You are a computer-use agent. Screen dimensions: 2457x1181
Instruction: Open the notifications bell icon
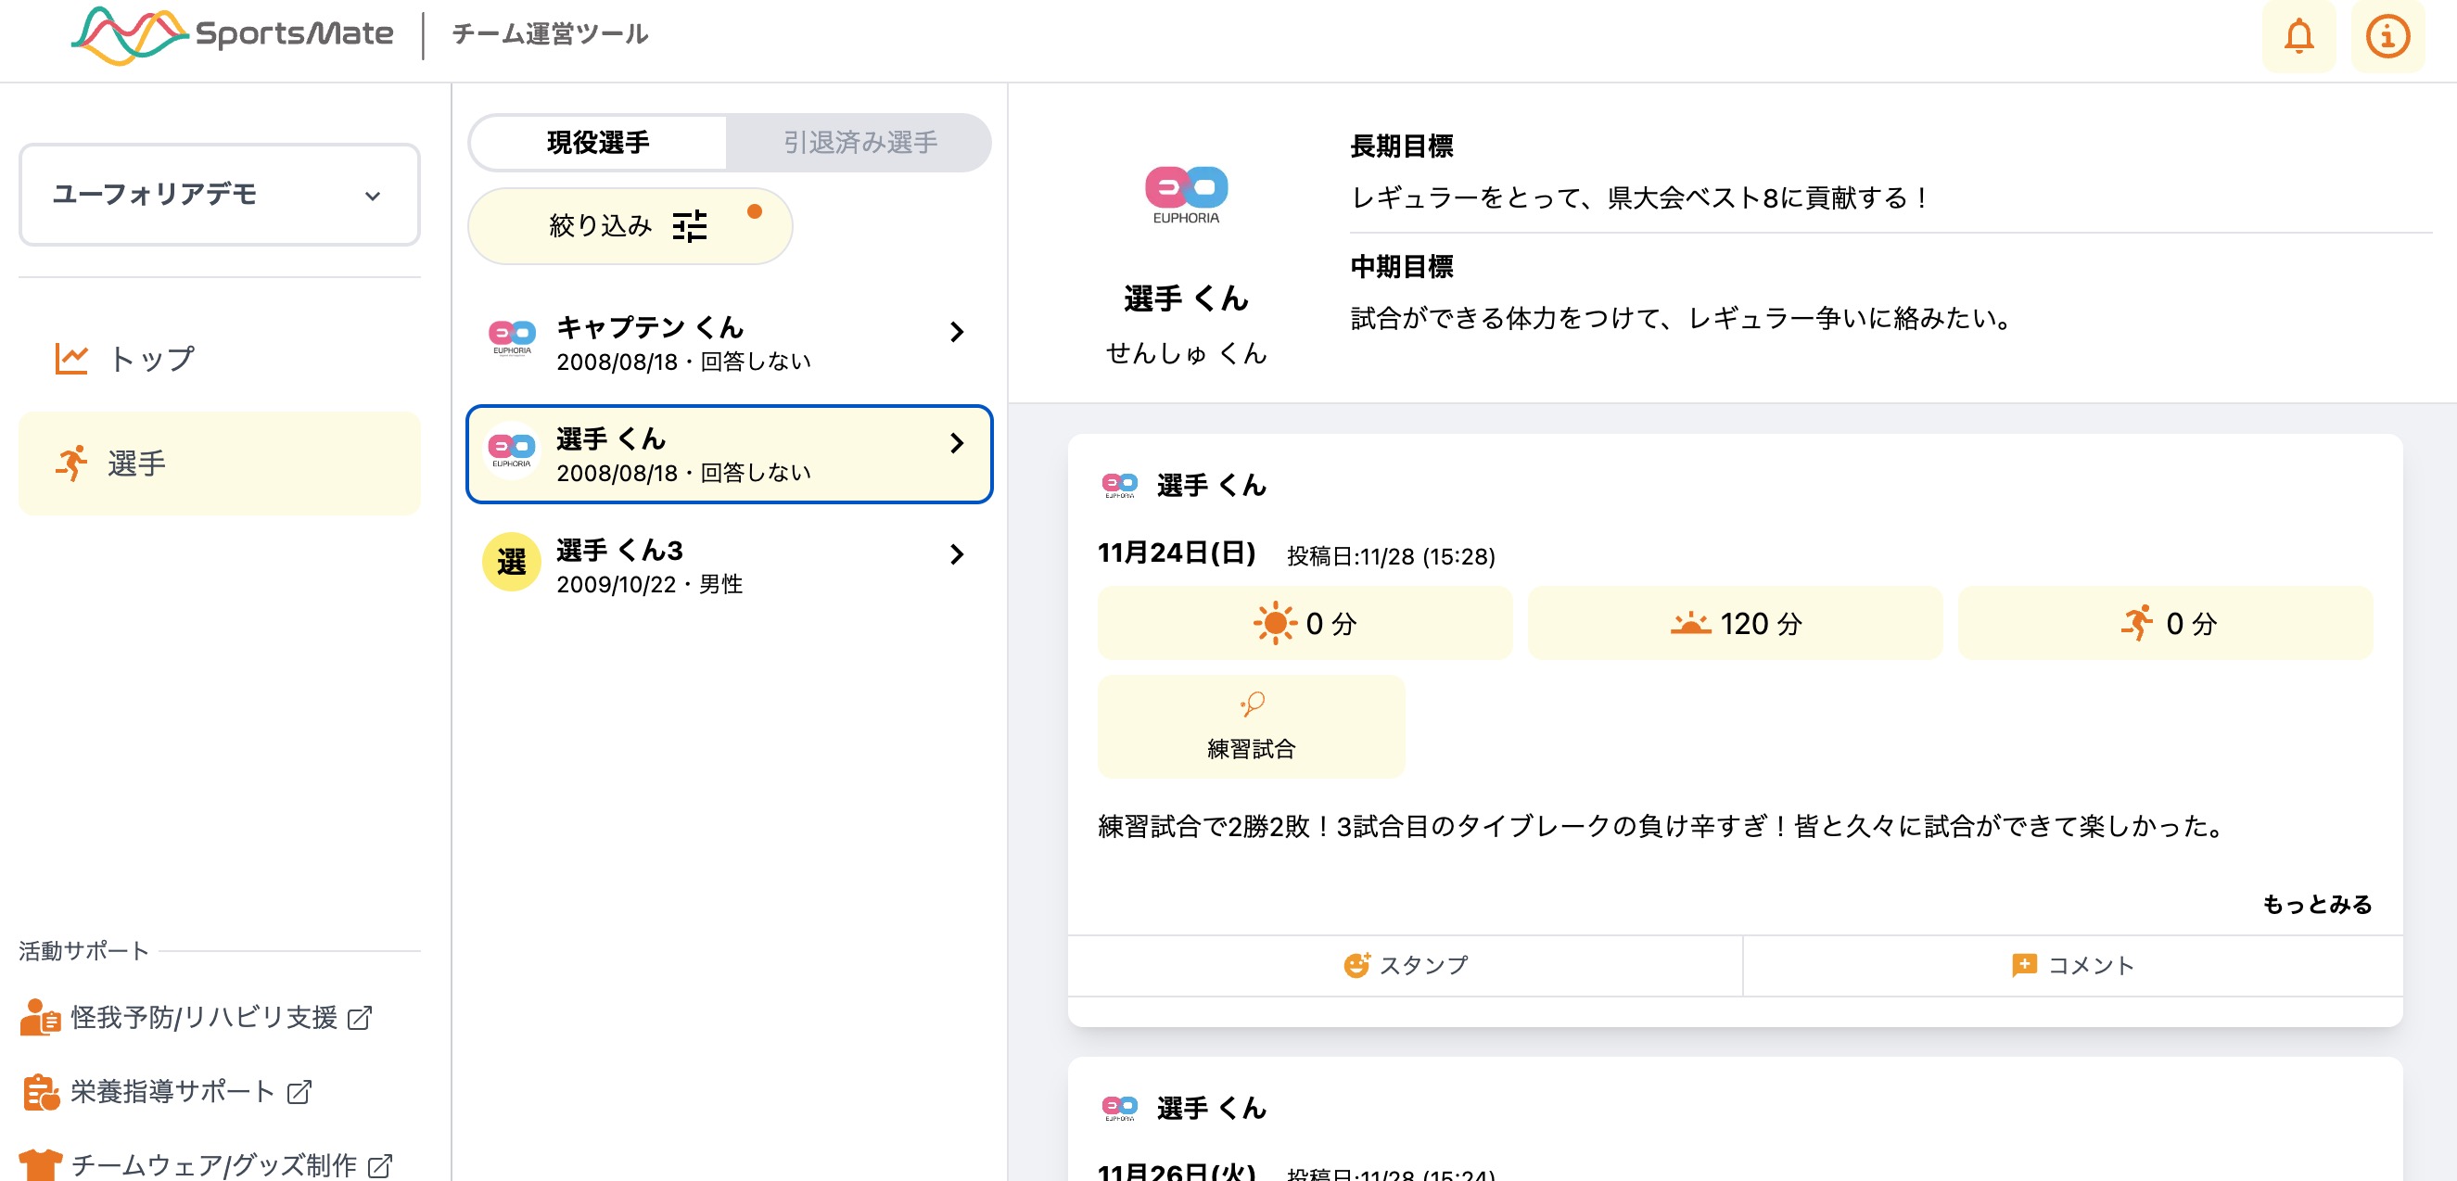[x=2298, y=36]
